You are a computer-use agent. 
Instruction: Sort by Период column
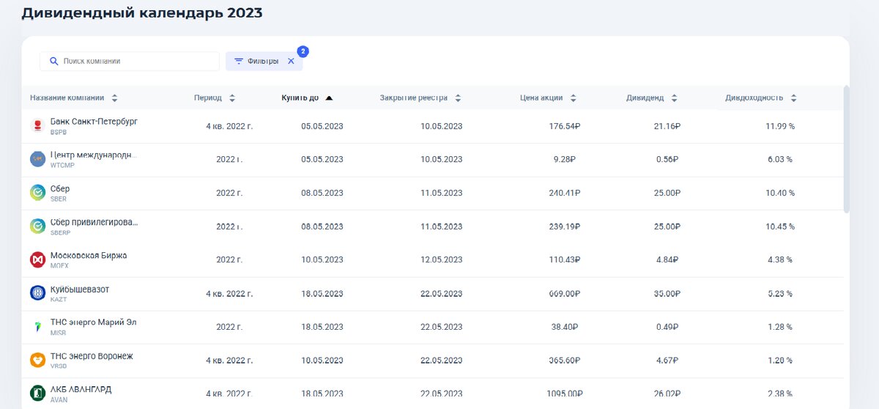point(215,98)
